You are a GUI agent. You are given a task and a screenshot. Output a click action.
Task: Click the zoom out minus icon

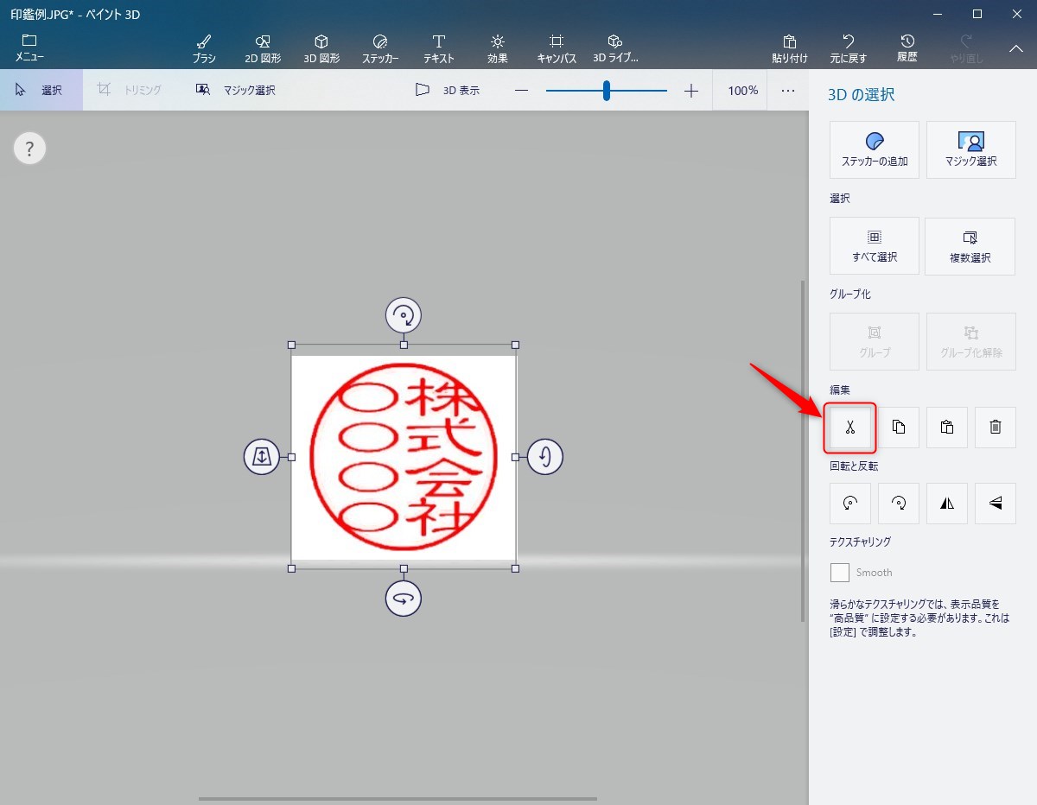click(521, 91)
